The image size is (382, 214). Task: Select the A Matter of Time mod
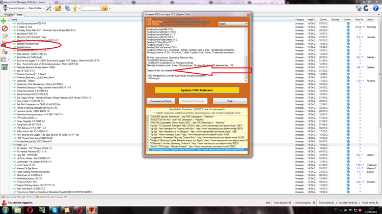[24, 27]
